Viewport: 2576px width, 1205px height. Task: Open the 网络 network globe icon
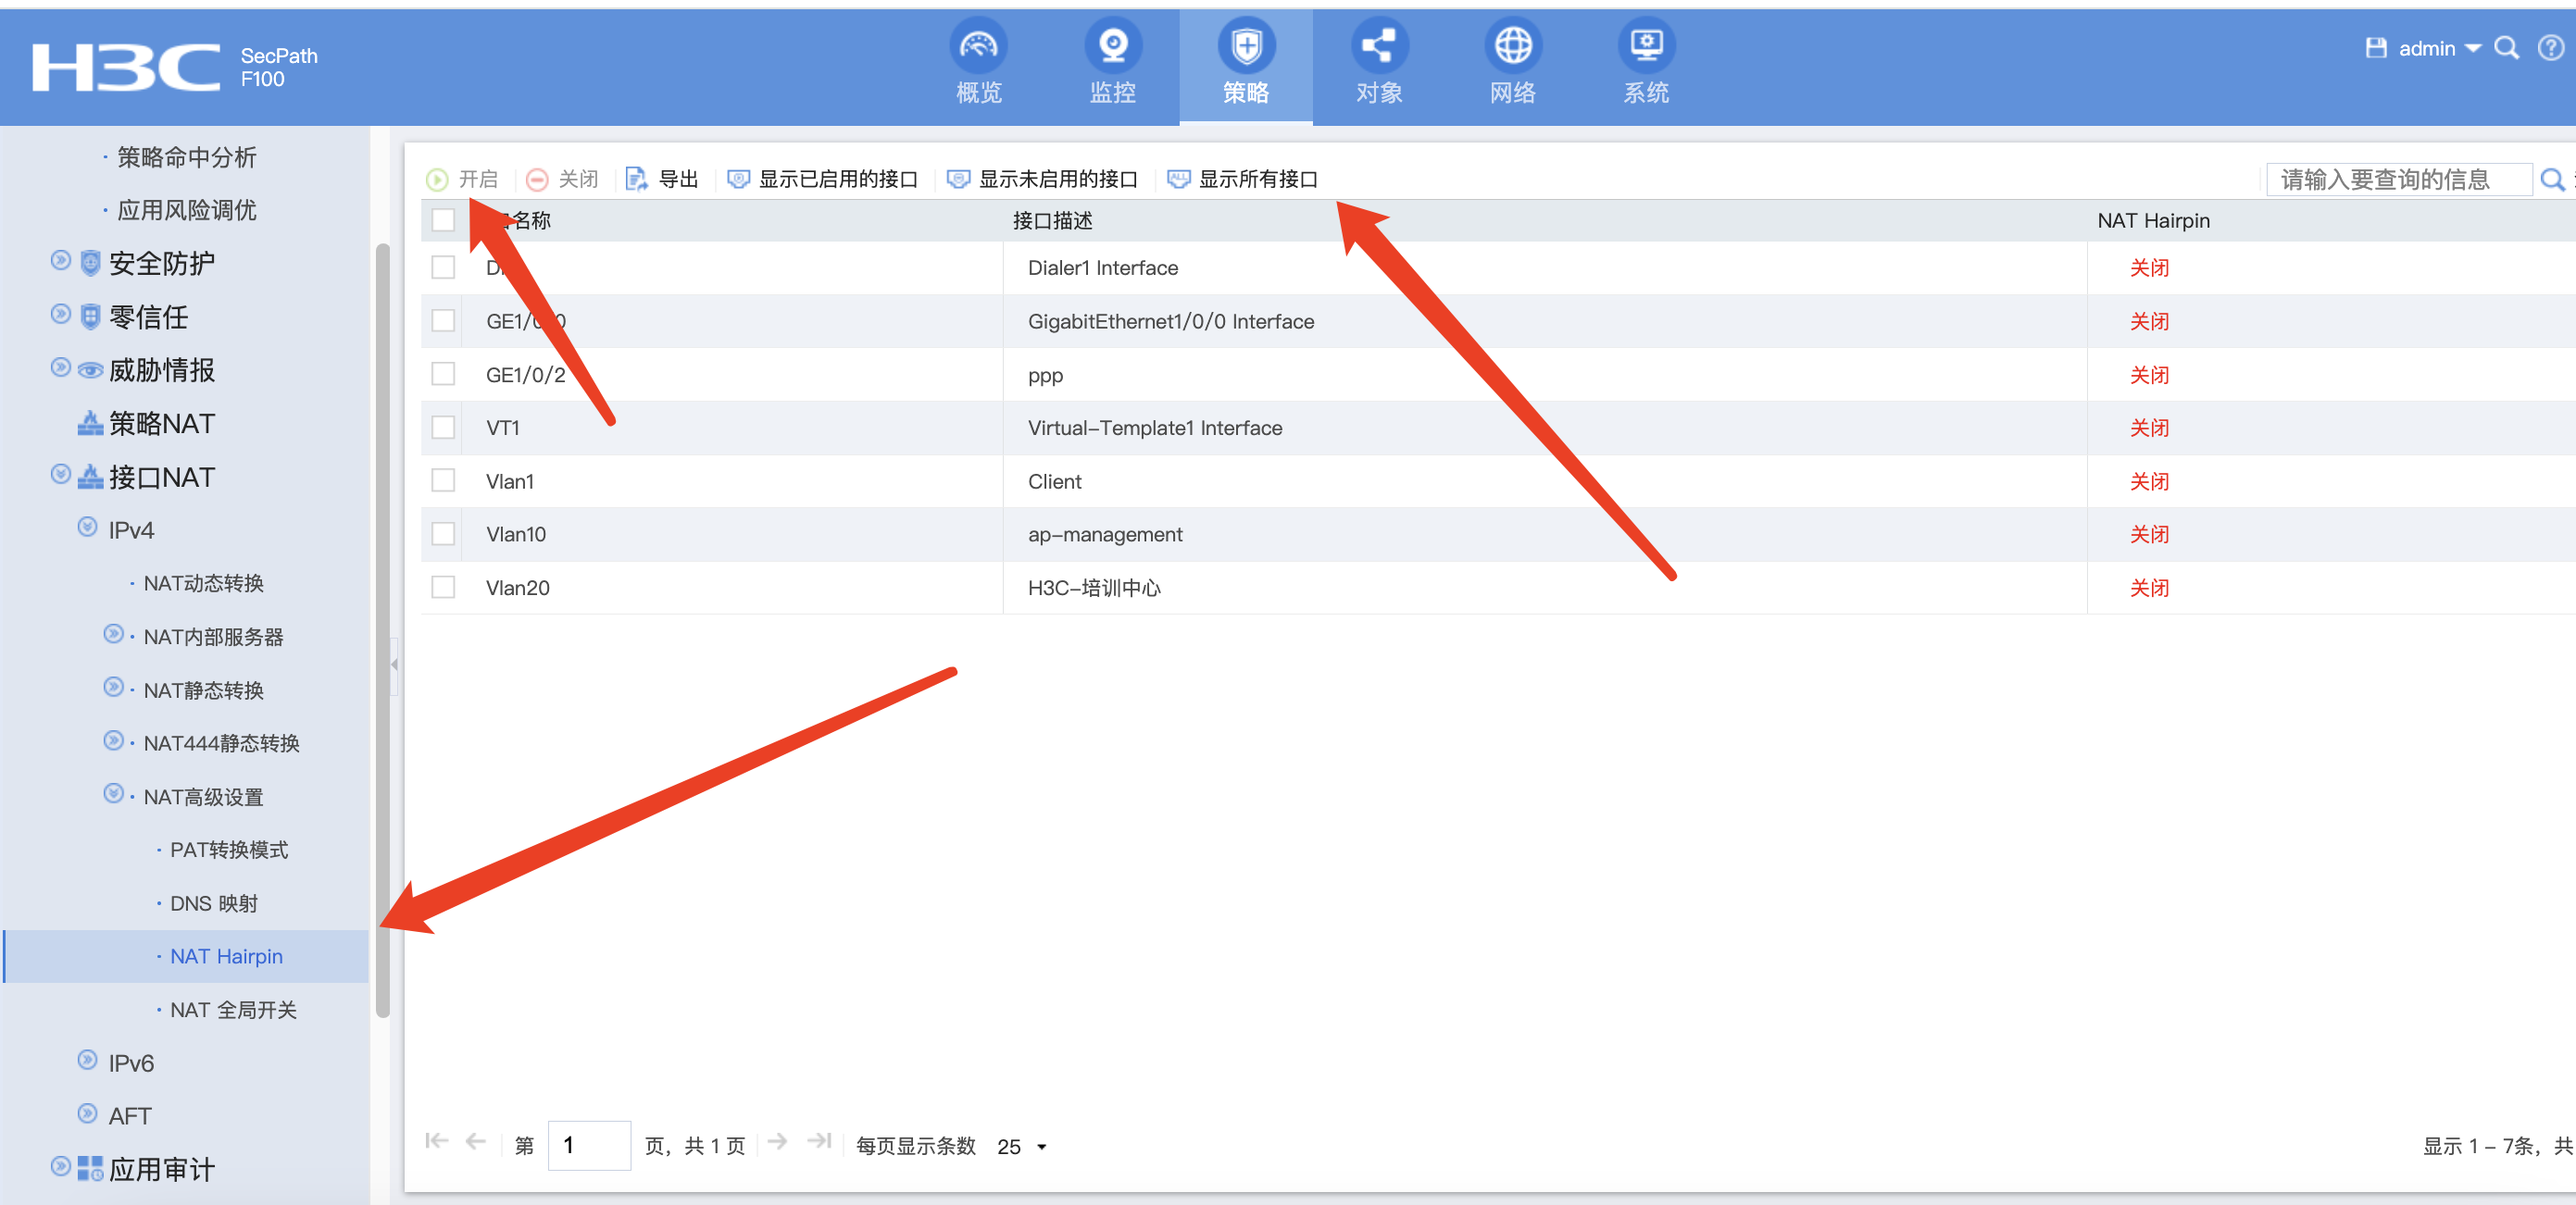pos(1512,47)
